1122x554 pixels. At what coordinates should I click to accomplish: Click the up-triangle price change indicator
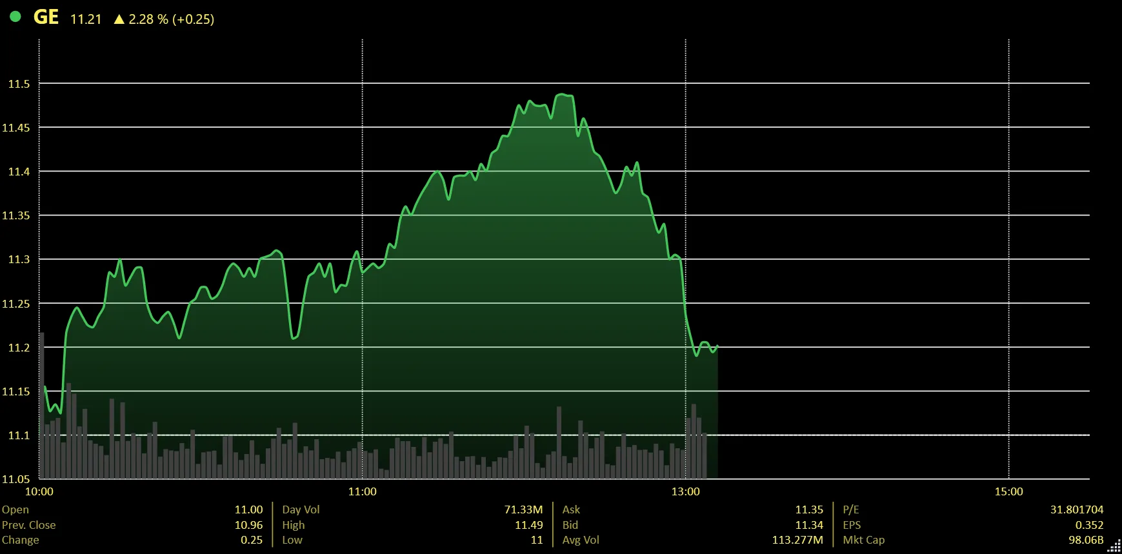[119, 19]
